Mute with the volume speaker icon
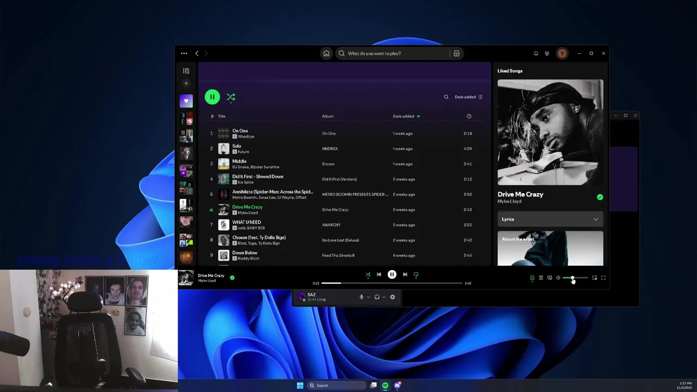 coord(558,278)
